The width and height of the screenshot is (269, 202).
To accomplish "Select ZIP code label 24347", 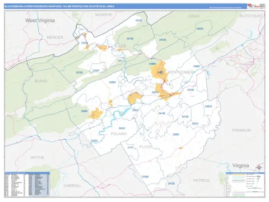I will (122, 128).
